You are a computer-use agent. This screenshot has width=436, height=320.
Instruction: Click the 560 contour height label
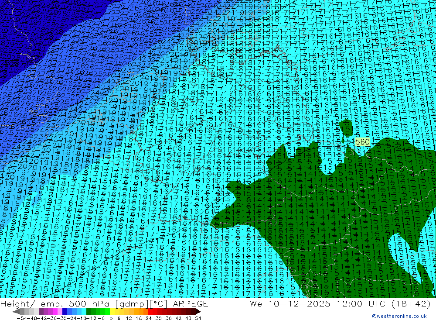(363, 142)
